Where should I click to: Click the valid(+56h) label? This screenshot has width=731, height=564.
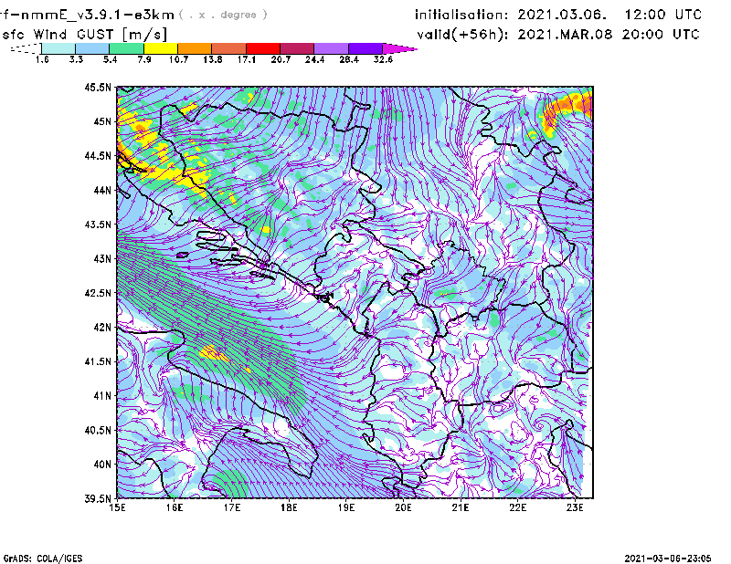point(462,35)
